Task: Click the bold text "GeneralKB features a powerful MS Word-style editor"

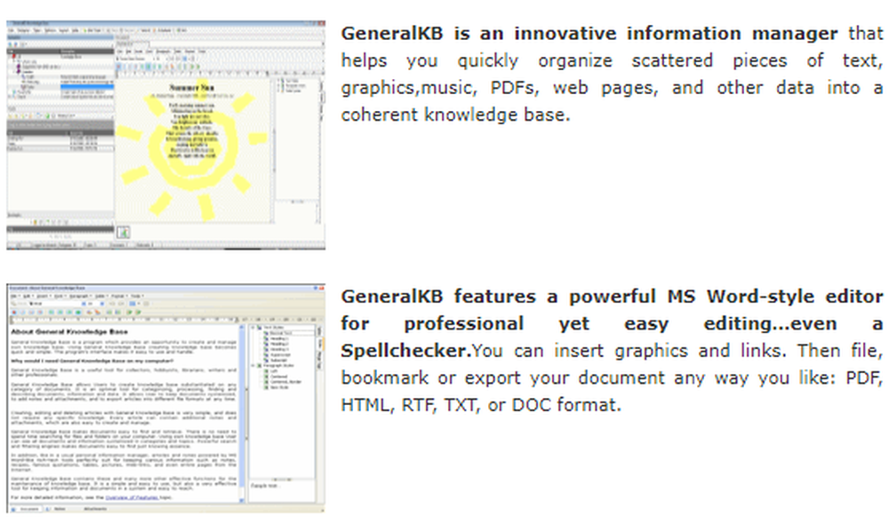Action: click(612, 297)
